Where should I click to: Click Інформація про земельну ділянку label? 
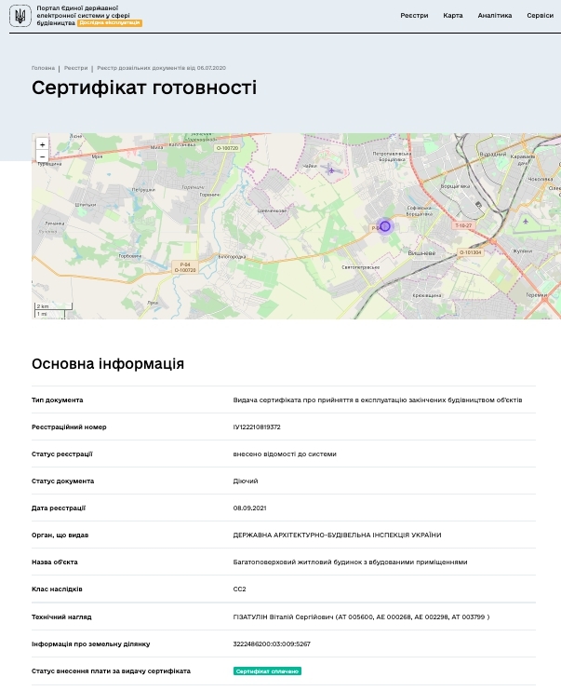pos(91,644)
